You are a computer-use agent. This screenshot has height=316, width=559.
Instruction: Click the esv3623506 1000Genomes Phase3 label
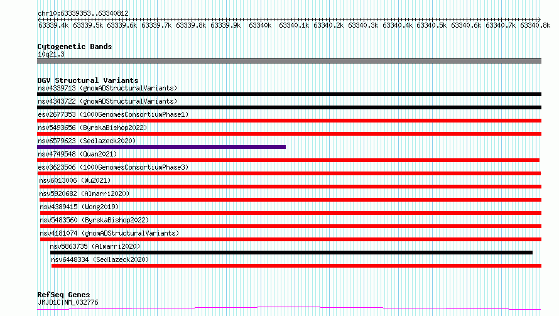point(113,167)
